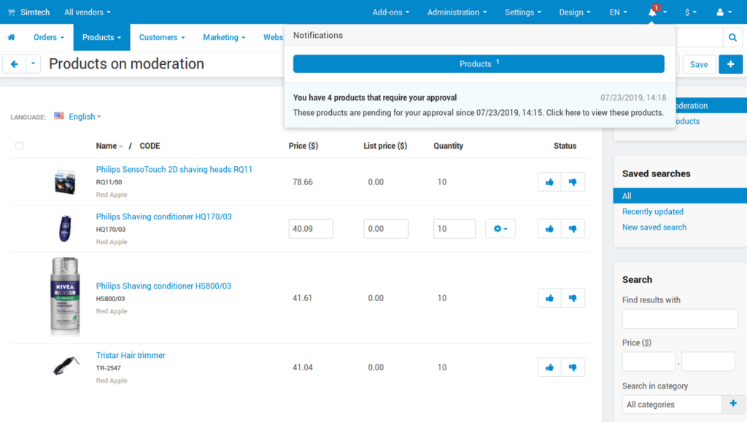This screenshot has width=747, height=422.
Task: Open the Tristar Hair trimmer product link
Action: coord(131,356)
